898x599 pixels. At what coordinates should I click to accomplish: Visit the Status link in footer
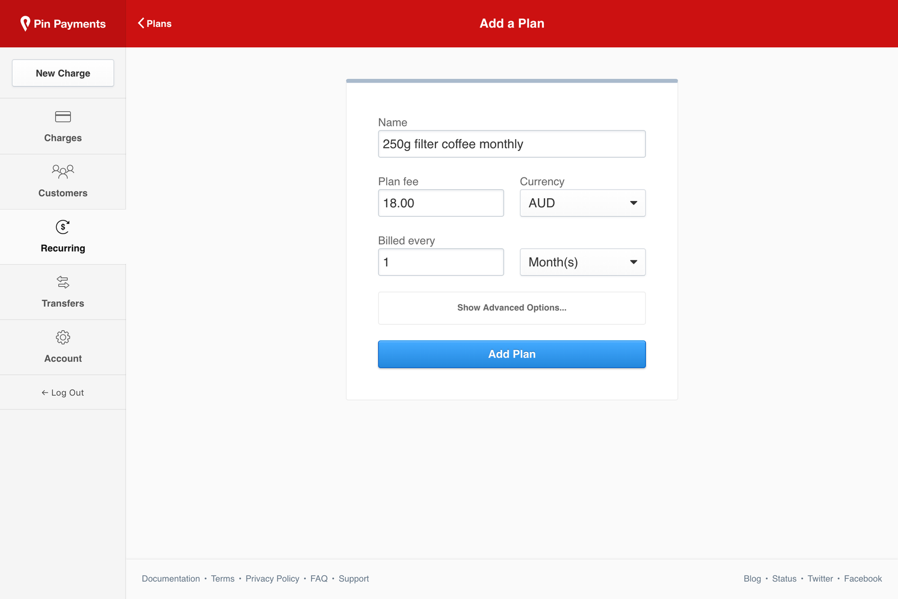[x=784, y=579]
